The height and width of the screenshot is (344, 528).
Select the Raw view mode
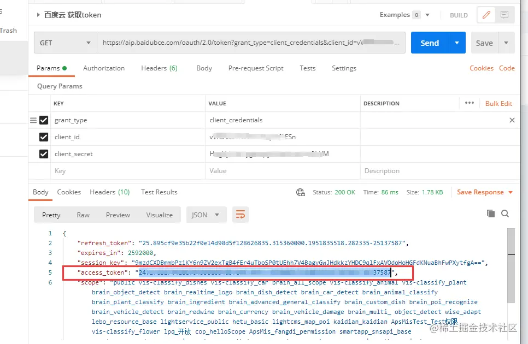pos(83,215)
